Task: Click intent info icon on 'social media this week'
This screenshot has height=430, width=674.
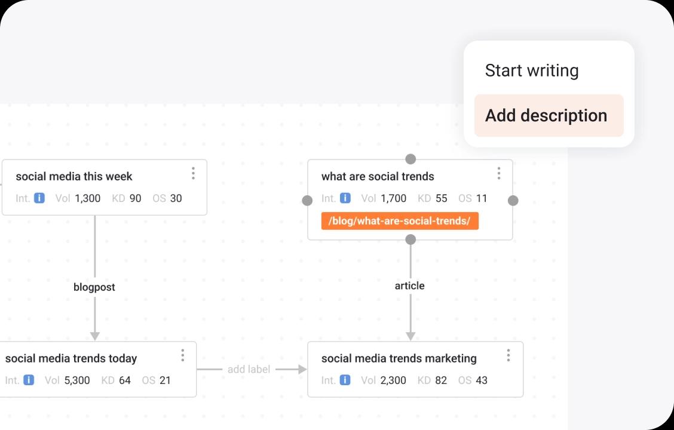Action: 39,198
